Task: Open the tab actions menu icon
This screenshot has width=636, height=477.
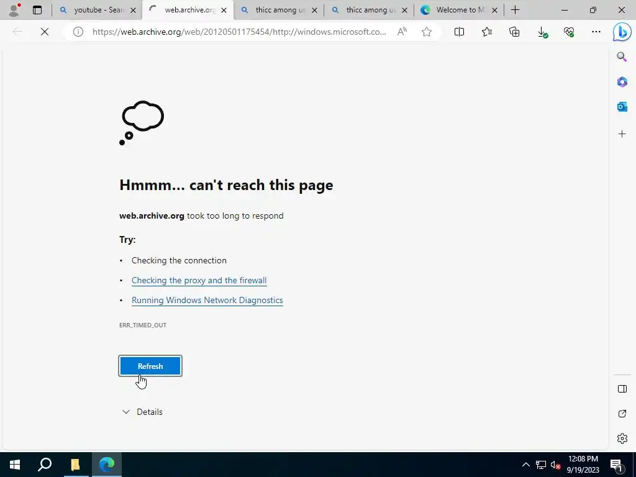Action: pos(37,10)
